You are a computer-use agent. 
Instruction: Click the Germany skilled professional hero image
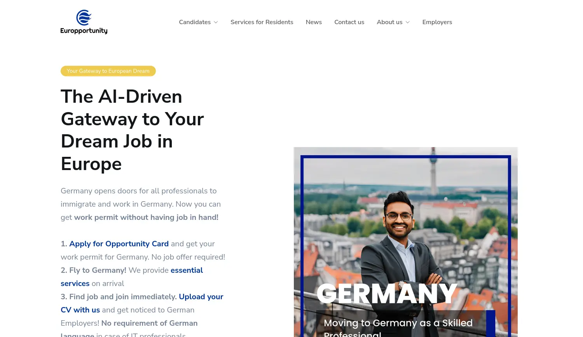pyautogui.click(x=405, y=241)
